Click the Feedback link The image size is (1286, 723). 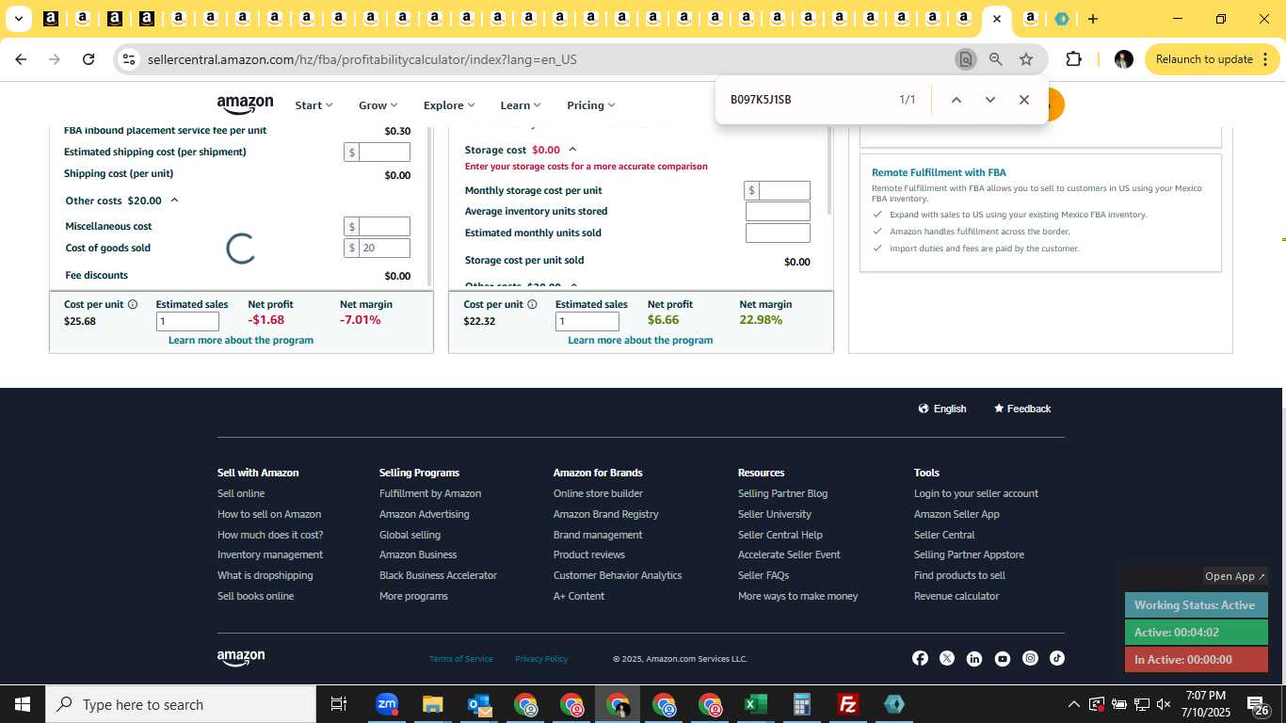1022,409
